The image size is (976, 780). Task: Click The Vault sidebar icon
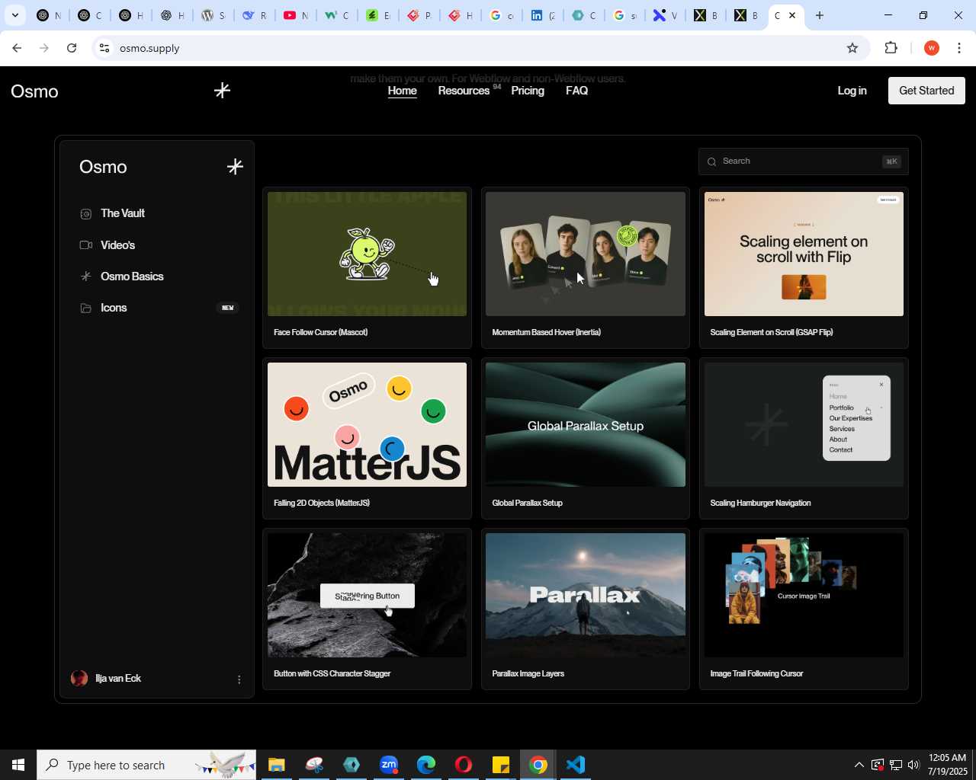(86, 214)
